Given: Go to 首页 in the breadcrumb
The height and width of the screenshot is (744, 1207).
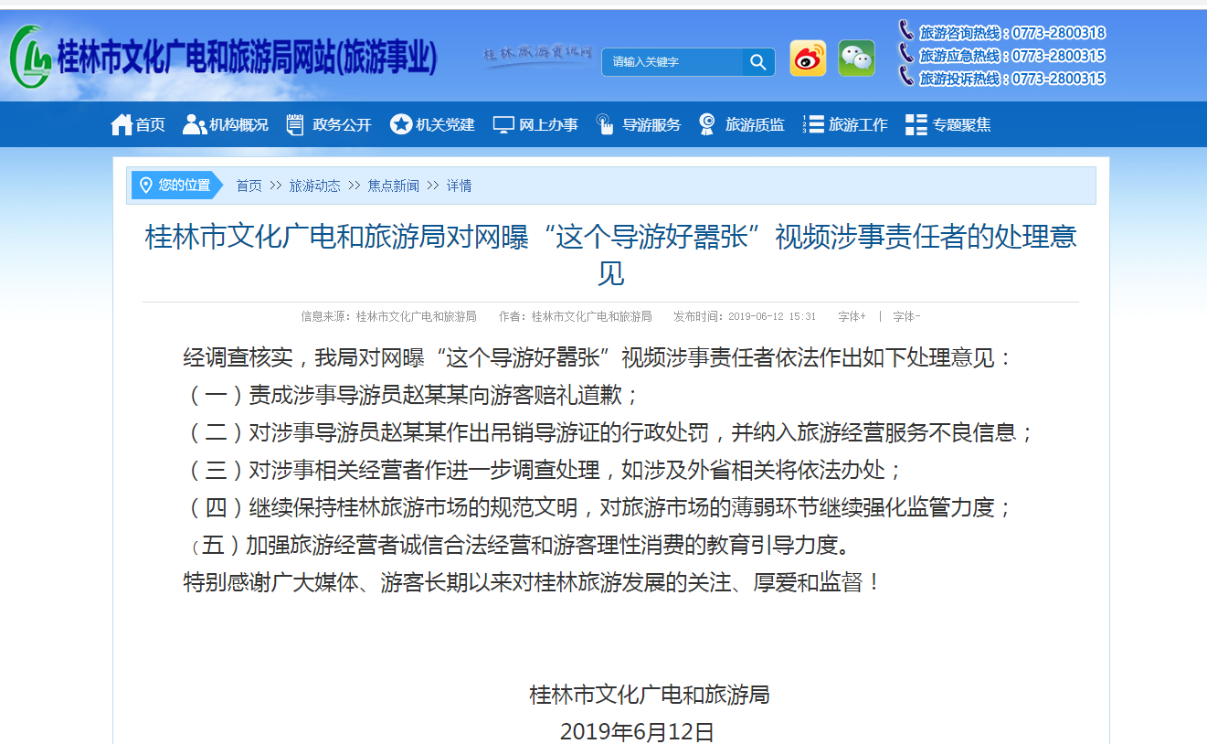Looking at the screenshot, I should point(249,186).
